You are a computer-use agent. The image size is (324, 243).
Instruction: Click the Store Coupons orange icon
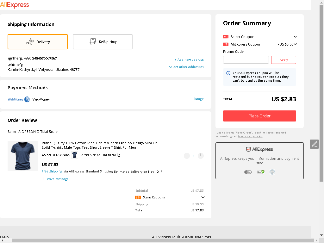pos(138,197)
